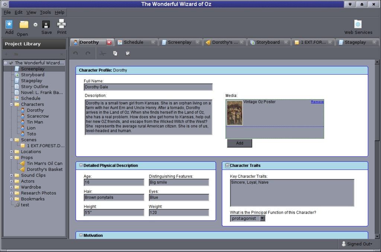Remove the Vintage Oz Poster media
Image resolution: width=381 pixels, height=252 pixels.
coord(317,102)
